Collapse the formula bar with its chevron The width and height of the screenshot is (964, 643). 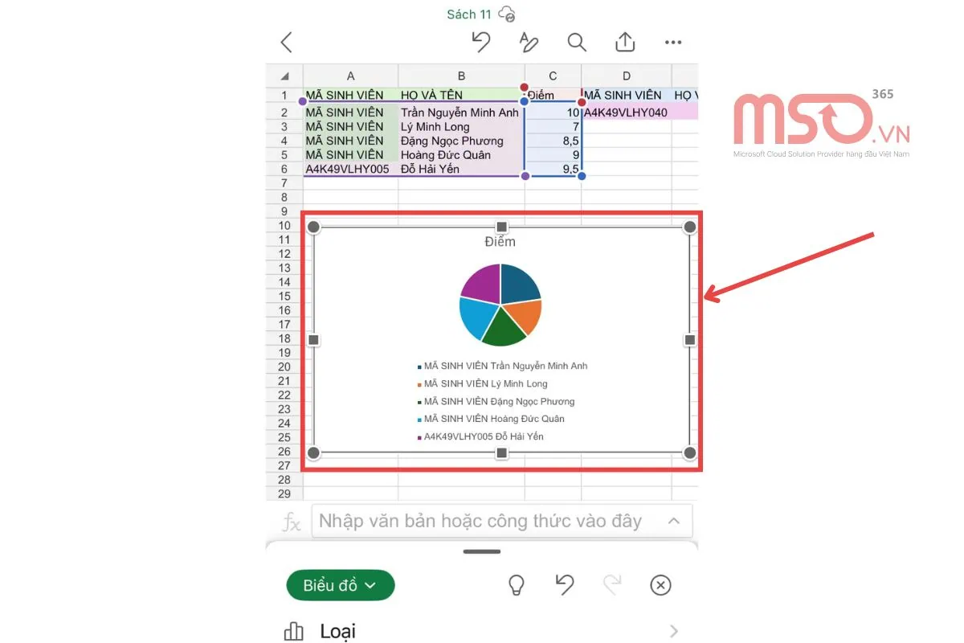[x=673, y=521]
